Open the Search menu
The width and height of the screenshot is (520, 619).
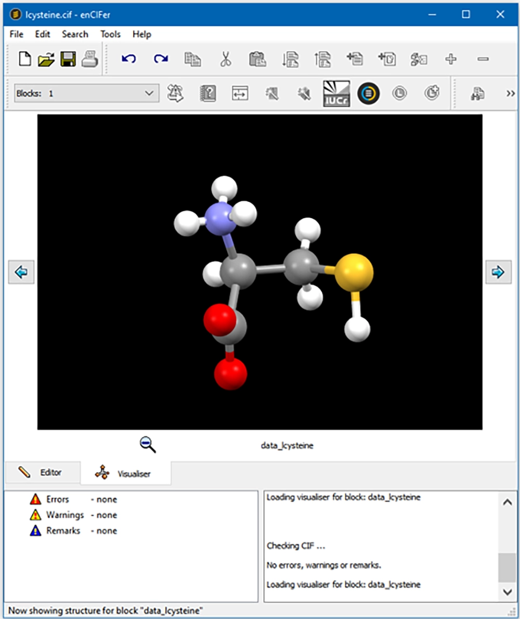click(75, 34)
